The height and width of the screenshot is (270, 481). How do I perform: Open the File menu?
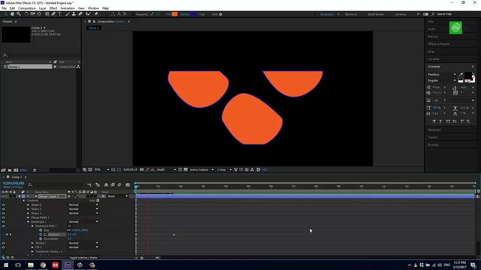[x=4, y=8]
